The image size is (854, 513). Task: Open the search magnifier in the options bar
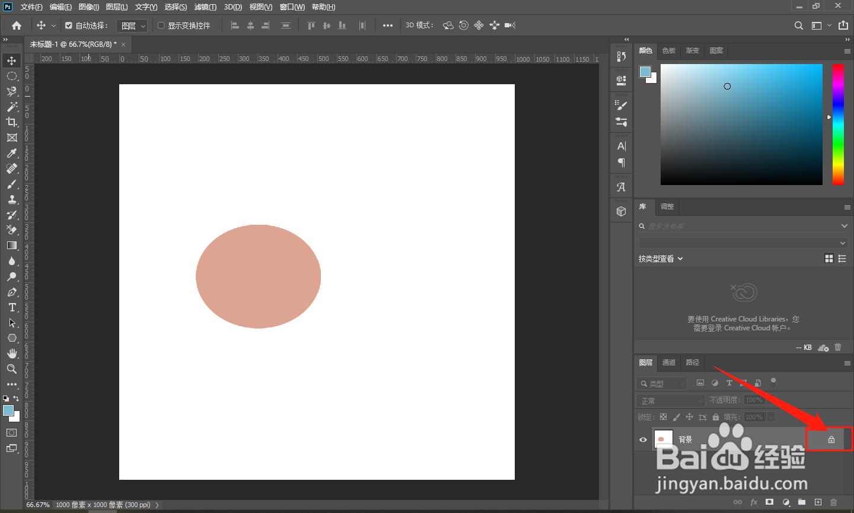(799, 26)
